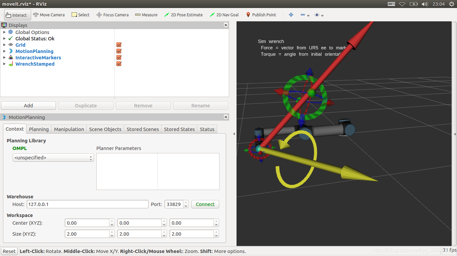The width and height of the screenshot is (457, 256).
Task: Expand the Grid display properties
Action: point(4,45)
